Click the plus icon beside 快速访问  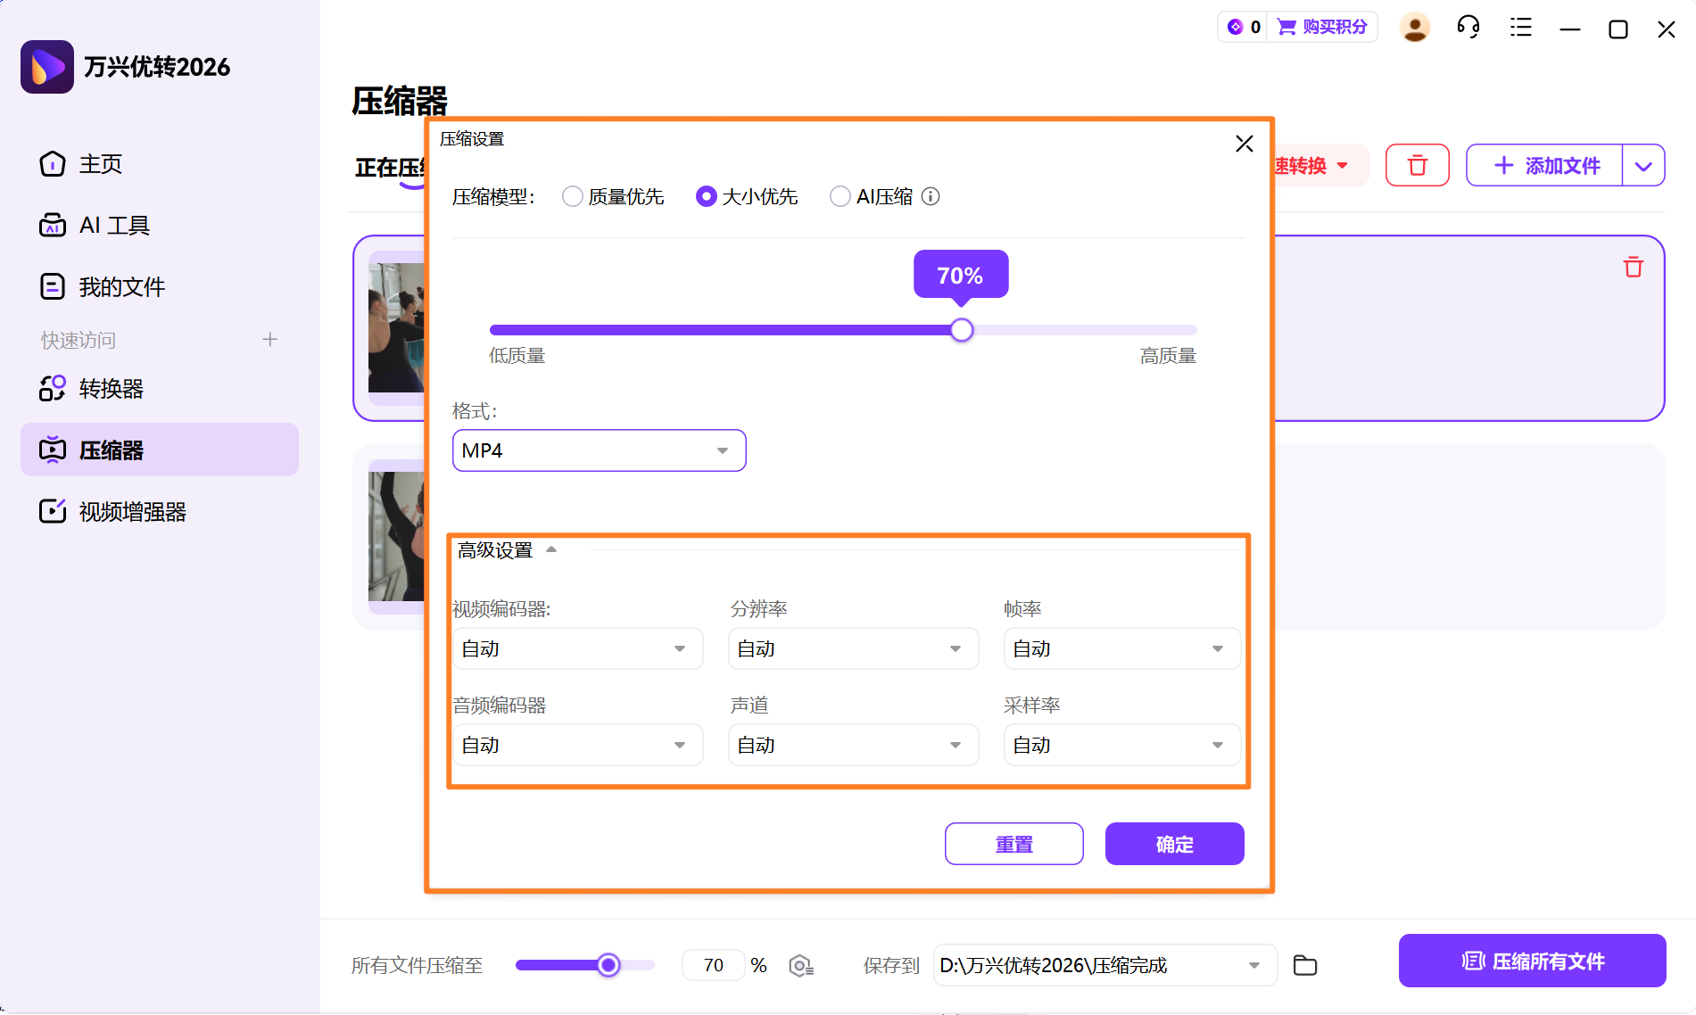(x=269, y=339)
